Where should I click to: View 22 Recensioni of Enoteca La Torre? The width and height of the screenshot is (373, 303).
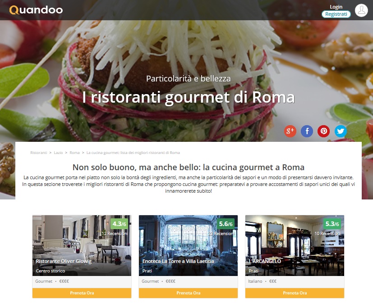(221, 233)
